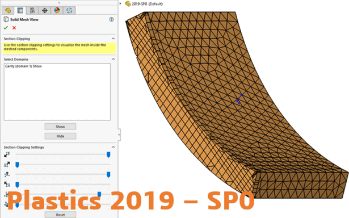Accept with the green checkmark
The width and height of the screenshot is (349, 218).
click(6, 28)
